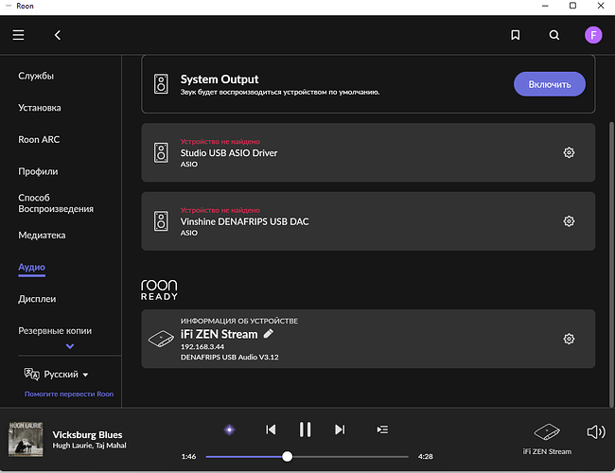Open the Дисплеи settings tab
Viewport: 615px width, 473px height.
pos(37,299)
